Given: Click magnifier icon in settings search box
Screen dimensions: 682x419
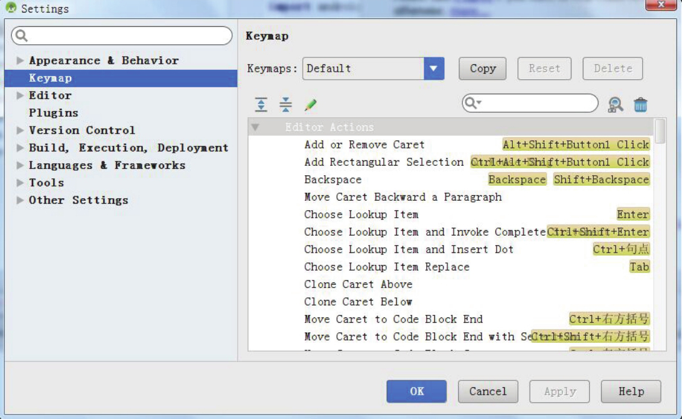Looking at the screenshot, I should tap(21, 36).
